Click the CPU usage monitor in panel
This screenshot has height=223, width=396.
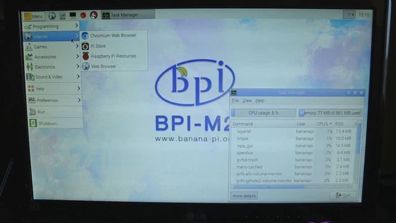[x=349, y=15]
